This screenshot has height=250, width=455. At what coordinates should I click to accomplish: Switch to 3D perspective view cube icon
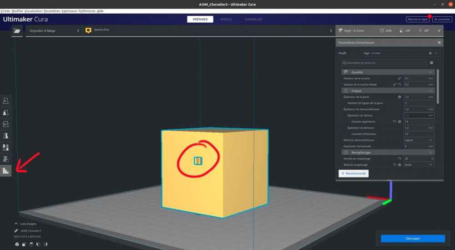[x=17, y=244]
